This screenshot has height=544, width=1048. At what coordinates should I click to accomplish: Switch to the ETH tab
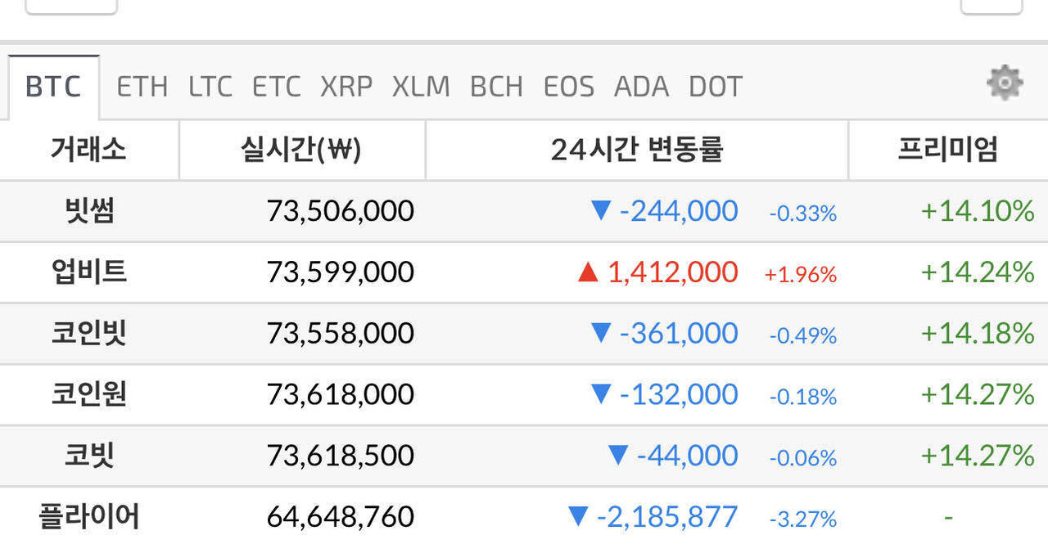coord(142,85)
